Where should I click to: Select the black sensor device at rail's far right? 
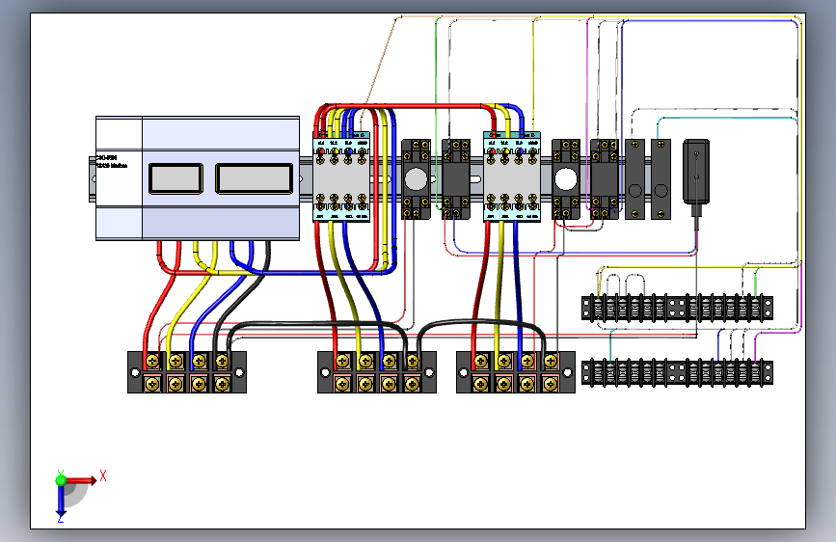click(696, 172)
